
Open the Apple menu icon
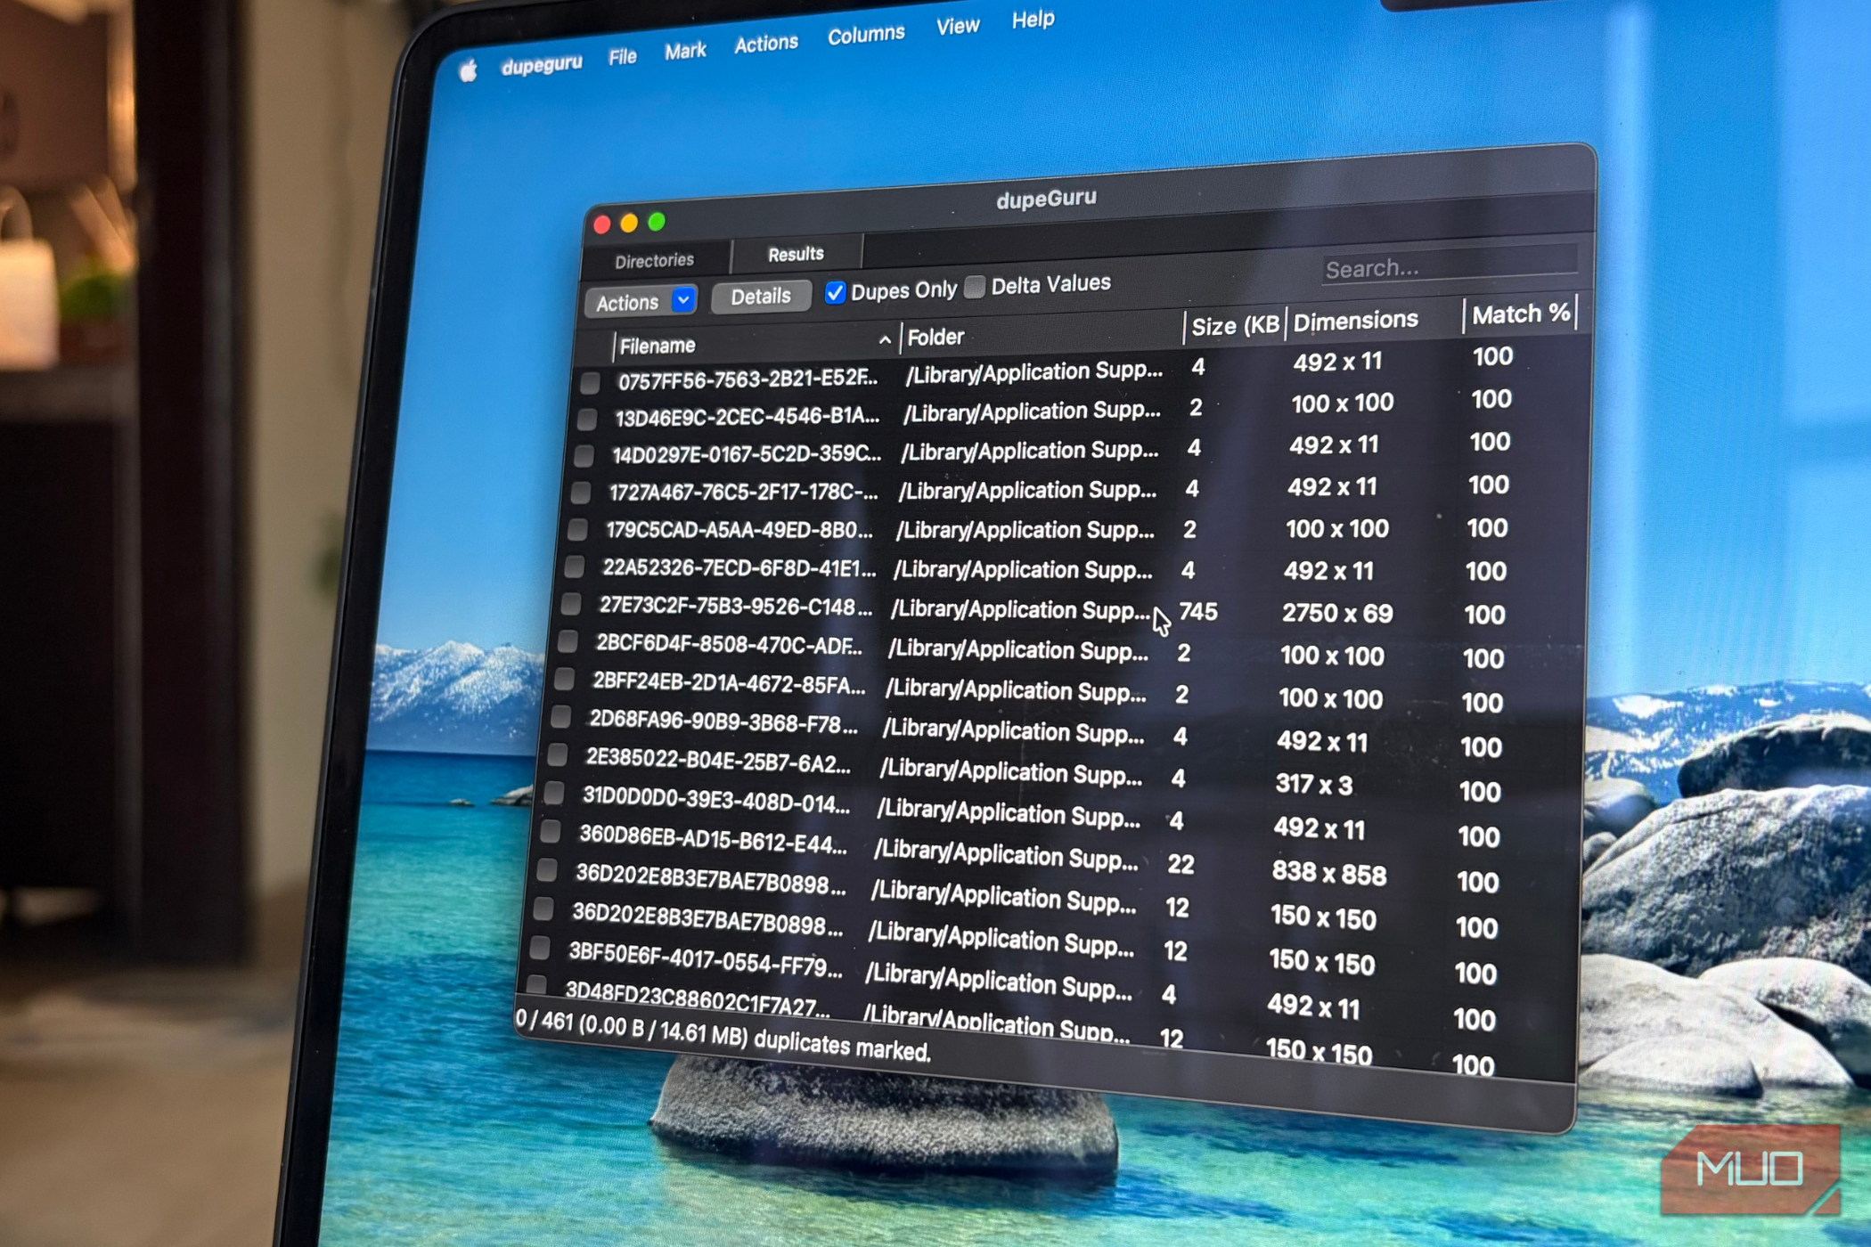point(469,70)
